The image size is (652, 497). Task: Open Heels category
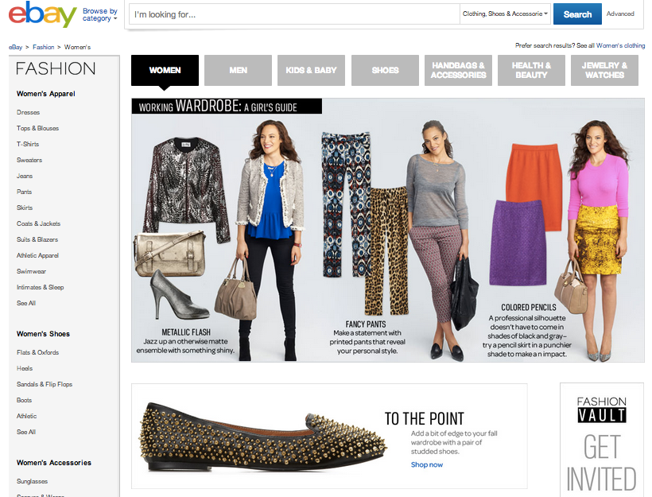point(25,368)
